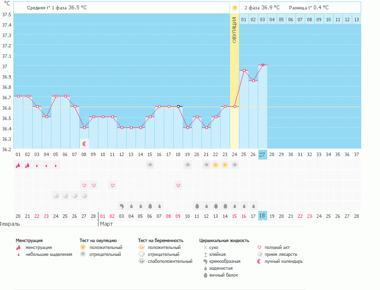The image size is (380, 290).
Task: Click the heart icon on cycle day 18
Action: click(x=178, y=185)
